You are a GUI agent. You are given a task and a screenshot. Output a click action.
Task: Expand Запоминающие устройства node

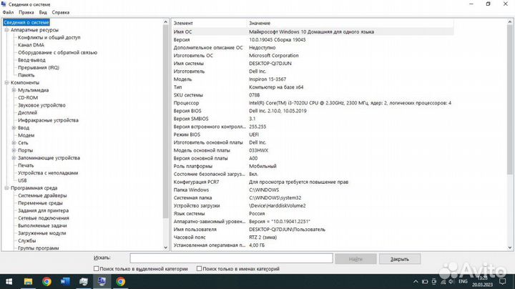click(14, 158)
